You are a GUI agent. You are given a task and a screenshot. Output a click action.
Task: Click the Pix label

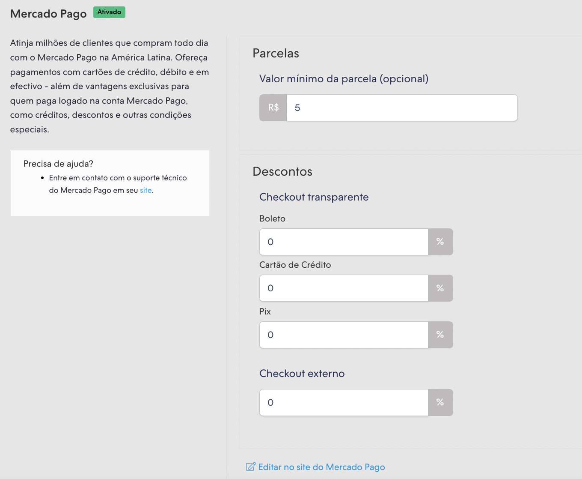[x=265, y=311]
